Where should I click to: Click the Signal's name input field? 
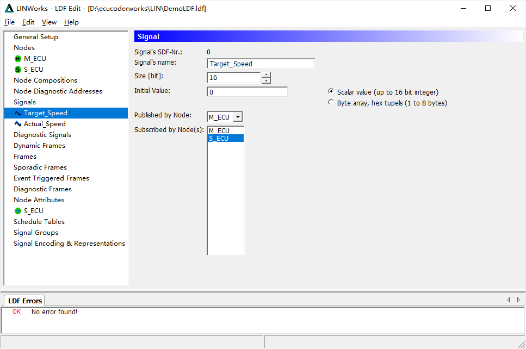(261, 64)
